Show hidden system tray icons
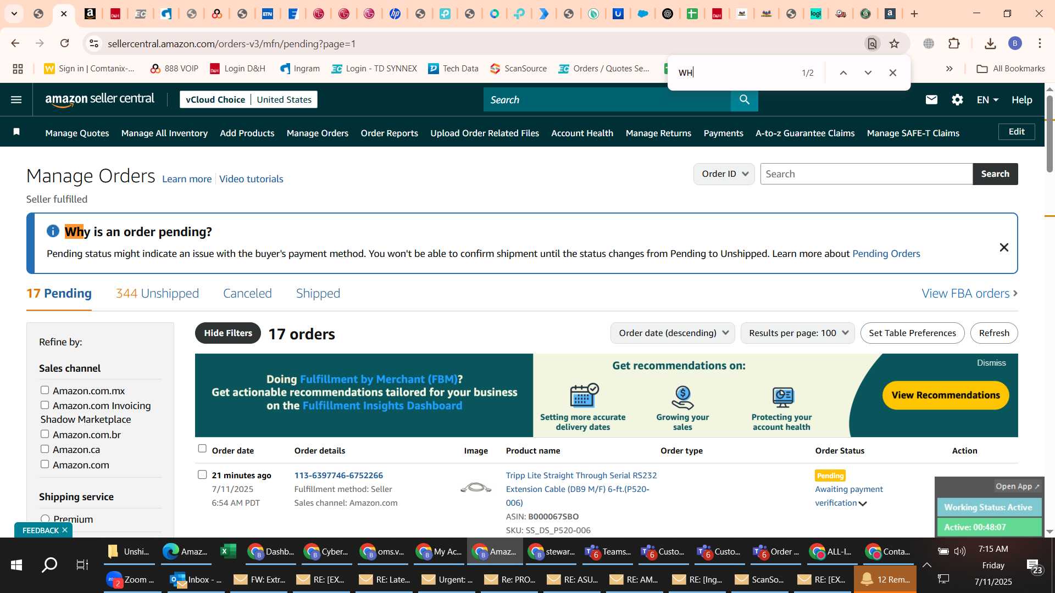The width and height of the screenshot is (1055, 593). click(x=926, y=565)
